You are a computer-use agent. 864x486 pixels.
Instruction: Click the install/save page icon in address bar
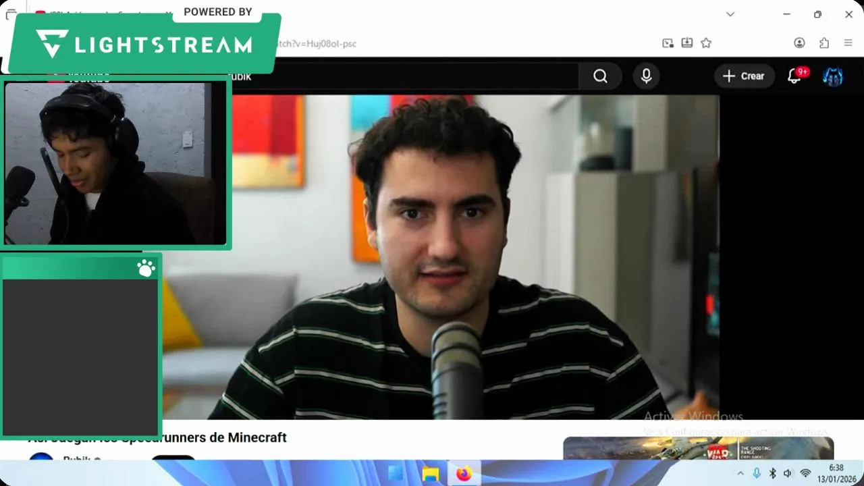coord(686,43)
